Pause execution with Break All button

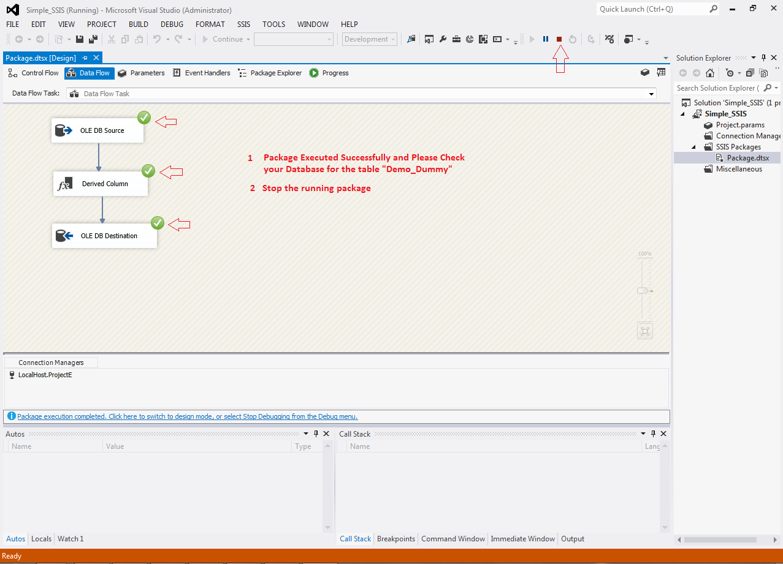click(546, 39)
